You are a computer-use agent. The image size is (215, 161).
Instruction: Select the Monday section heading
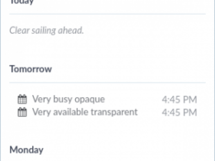click(27, 150)
